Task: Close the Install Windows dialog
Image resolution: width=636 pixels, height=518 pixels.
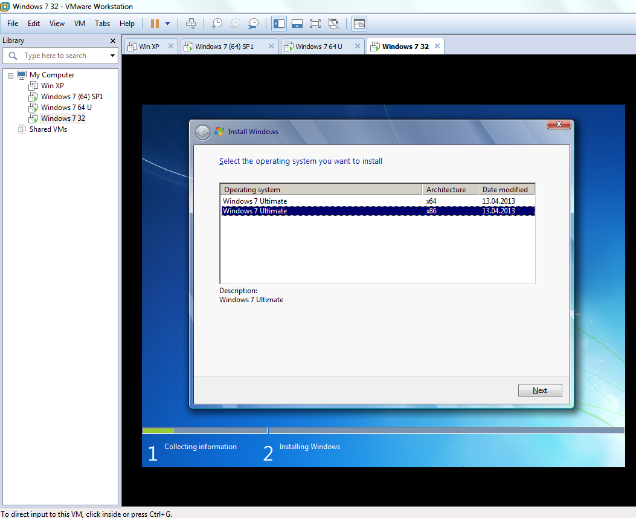Action: (x=559, y=124)
